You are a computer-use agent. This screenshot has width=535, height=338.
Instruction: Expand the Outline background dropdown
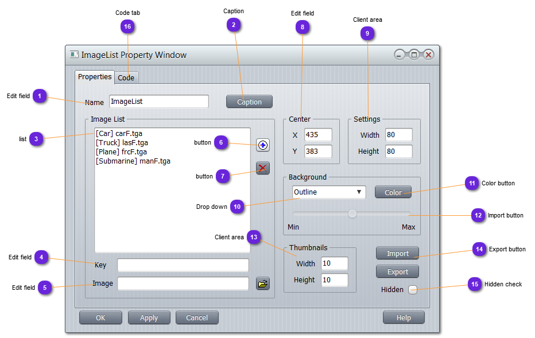click(x=328, y=192)
